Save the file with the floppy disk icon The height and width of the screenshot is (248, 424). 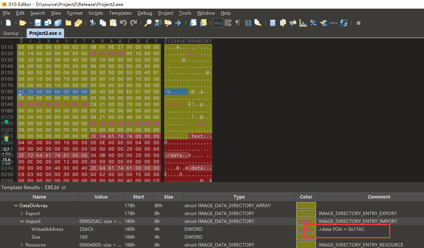[x=37, y=23]
